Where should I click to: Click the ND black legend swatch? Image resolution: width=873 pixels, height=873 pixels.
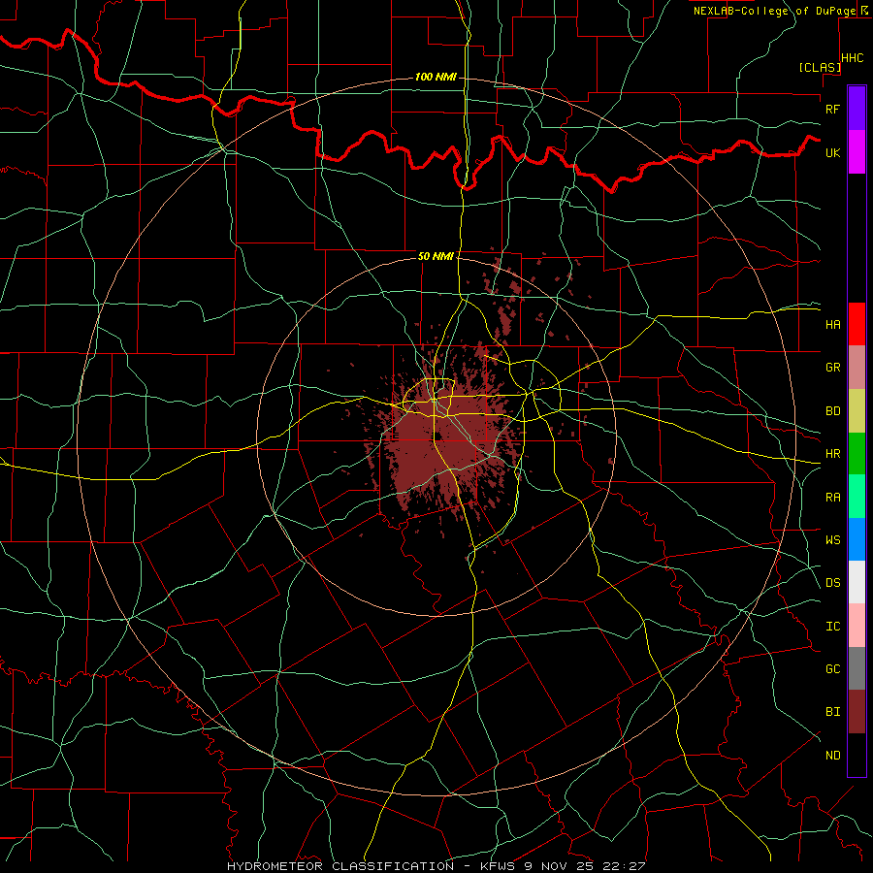pos(857,755)
